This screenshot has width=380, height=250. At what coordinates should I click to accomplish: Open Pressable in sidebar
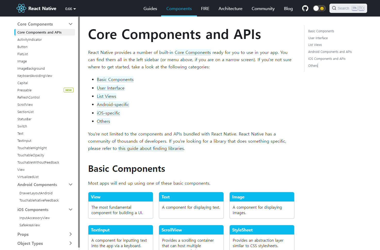(24, 90)
